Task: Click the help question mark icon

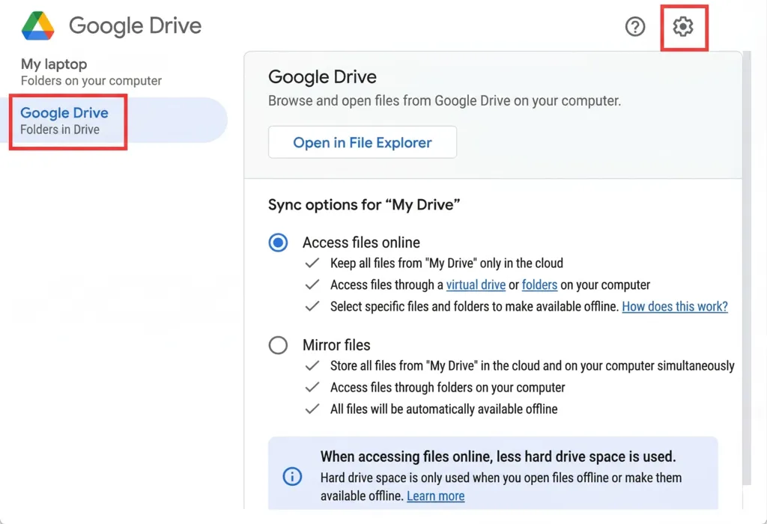Action: [635, 27]
